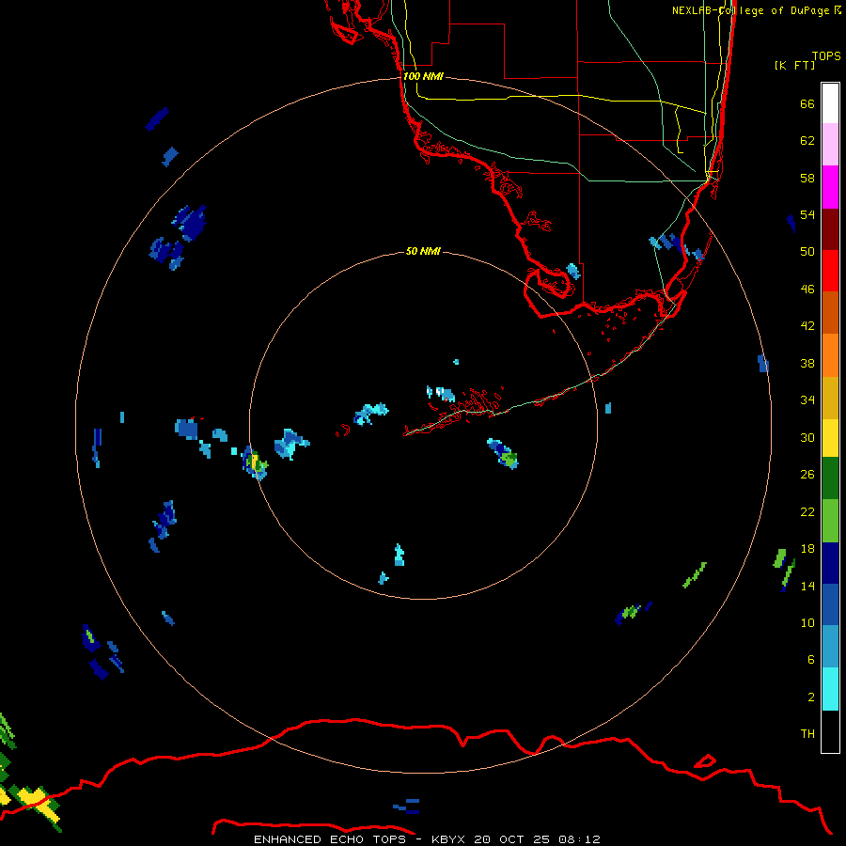Screen dimensions: 846x846
Task: Click the "22" legend value
Action: pyautogui.click(x=807, y=511)
